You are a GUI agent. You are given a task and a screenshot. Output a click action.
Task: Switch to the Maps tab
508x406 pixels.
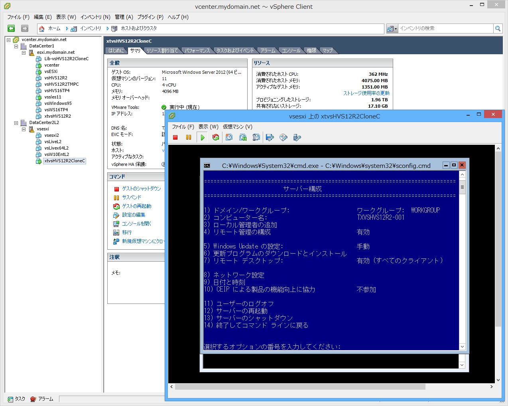point(328,51)
